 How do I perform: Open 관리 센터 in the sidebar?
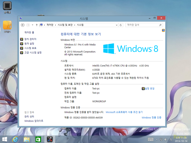29,116
